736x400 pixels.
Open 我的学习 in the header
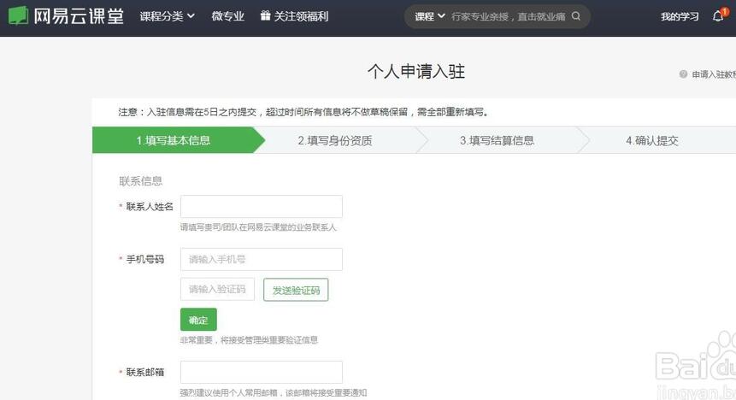[x=680, y=16]
